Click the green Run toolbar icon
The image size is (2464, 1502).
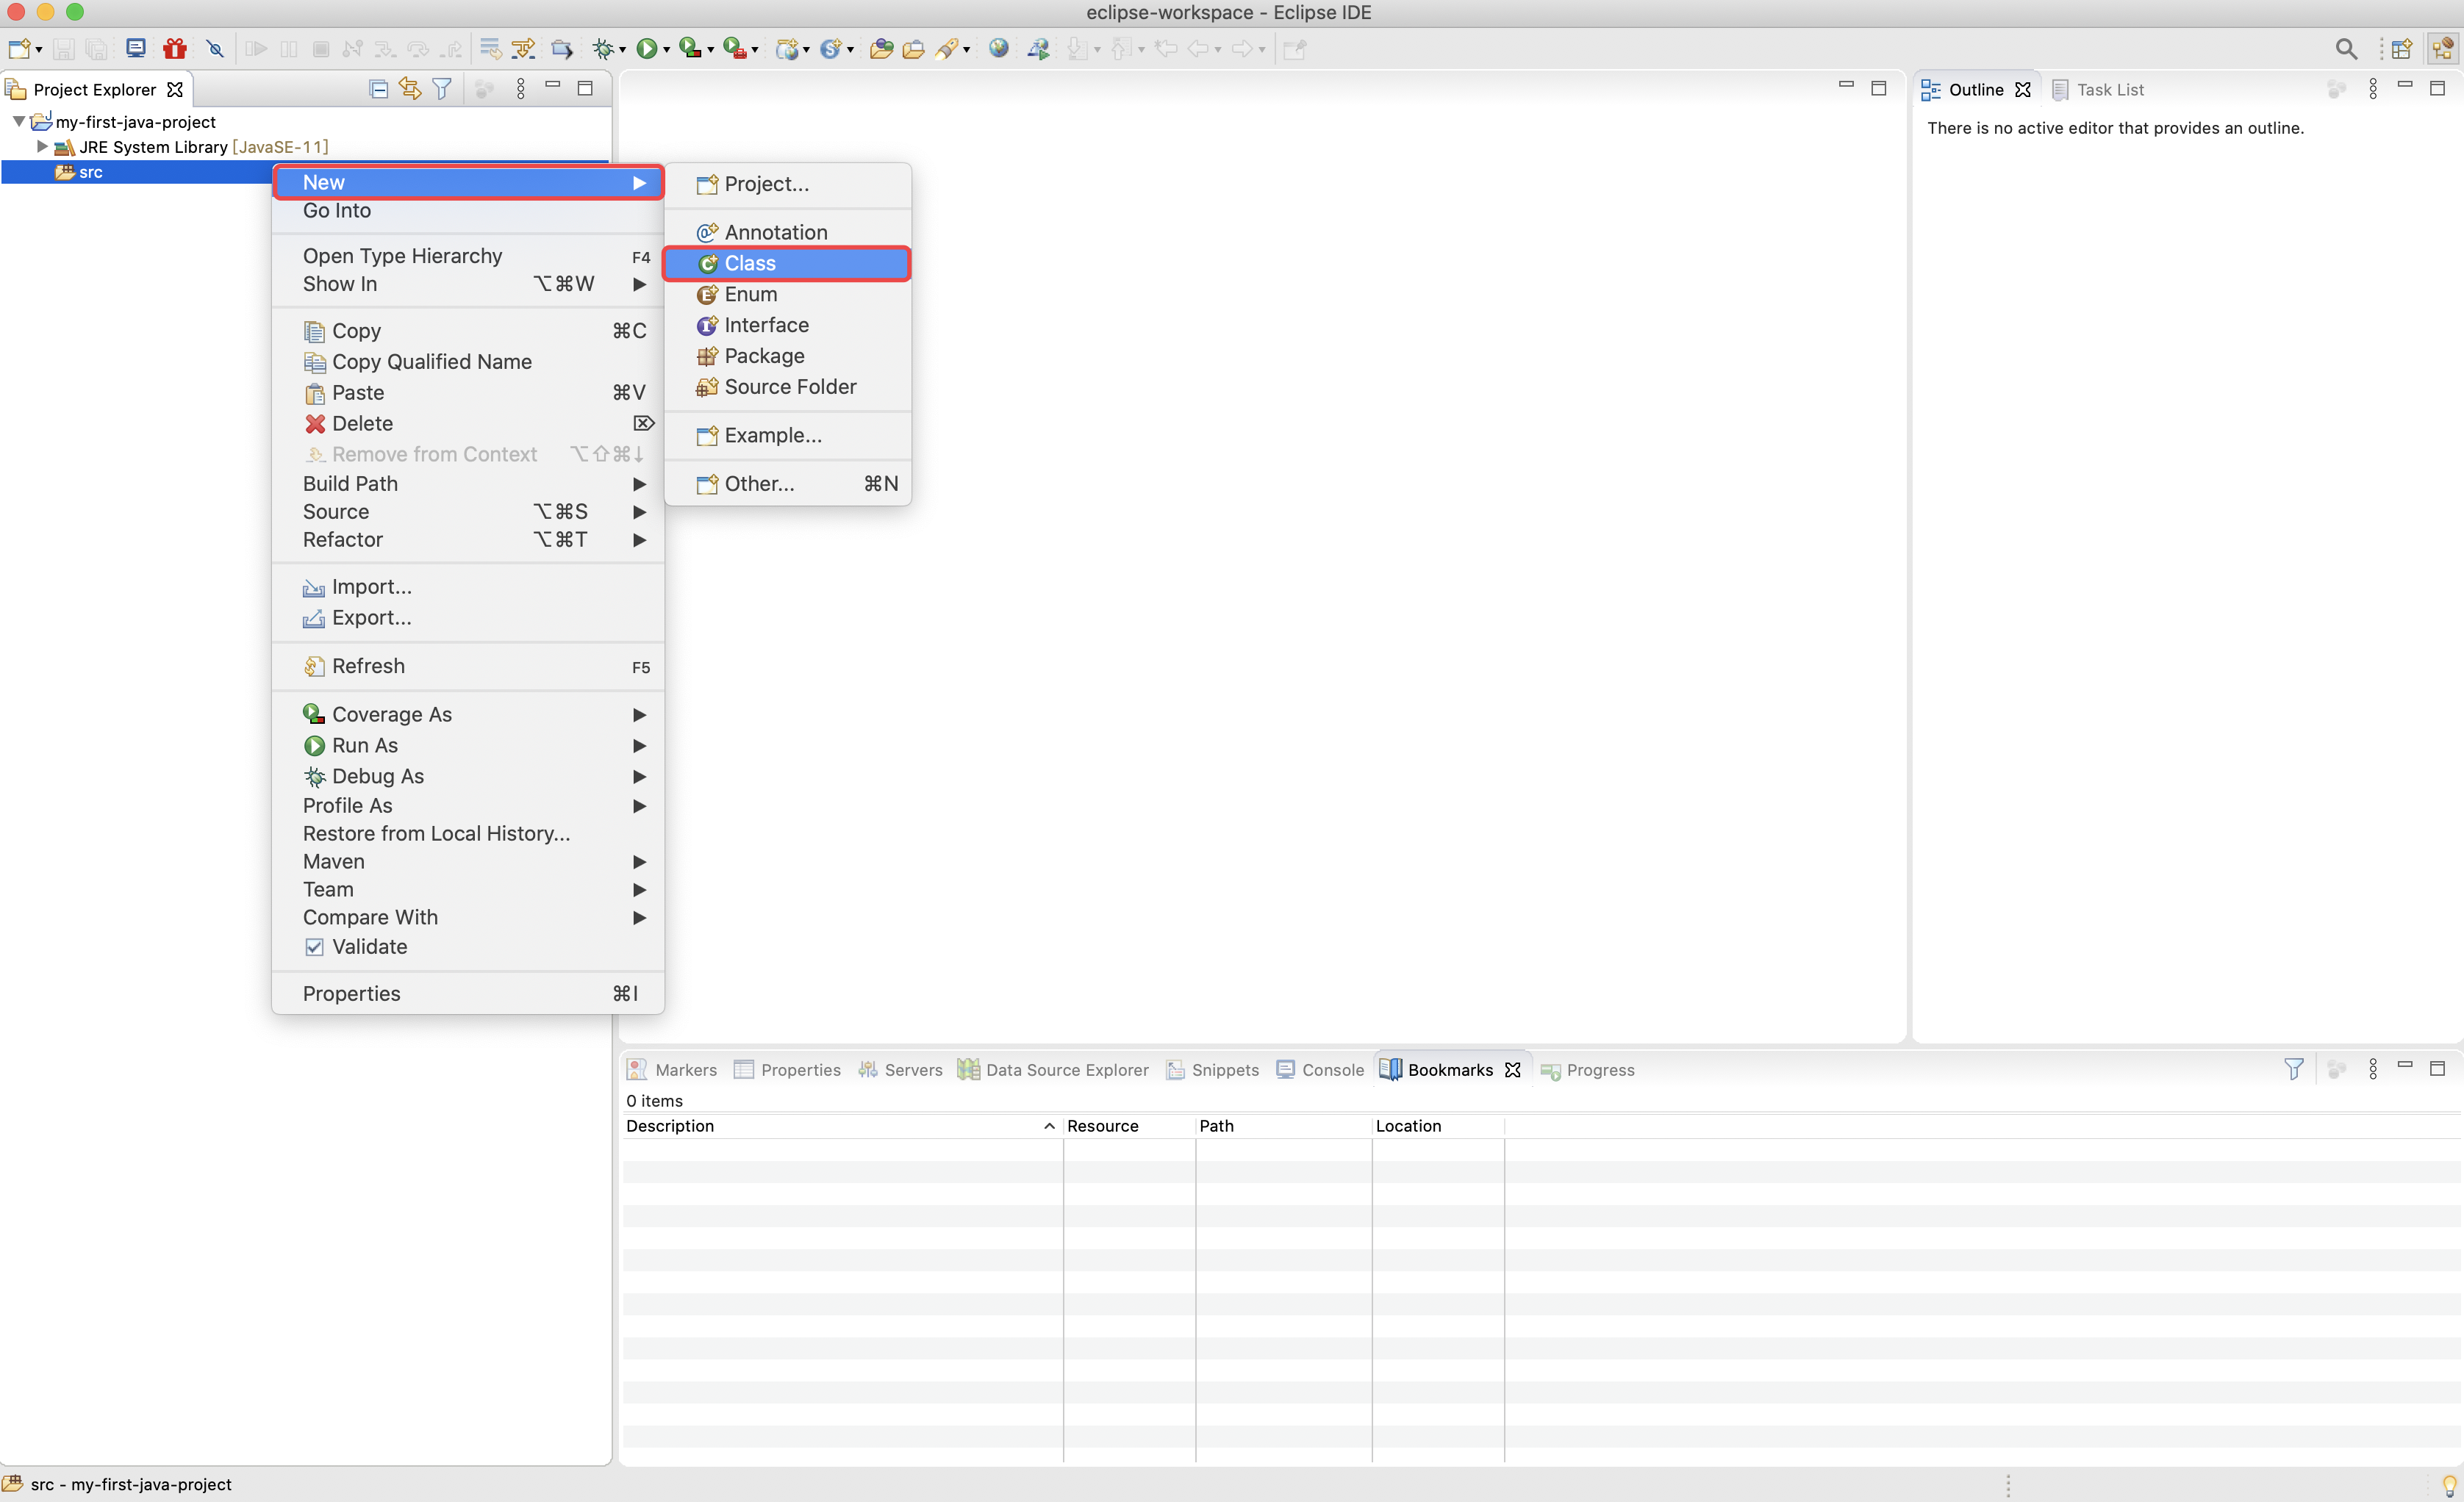[x=647, y=48]
